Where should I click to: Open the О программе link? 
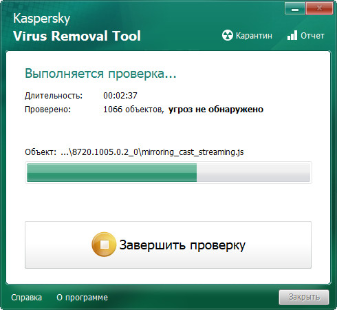pos(82,298)
